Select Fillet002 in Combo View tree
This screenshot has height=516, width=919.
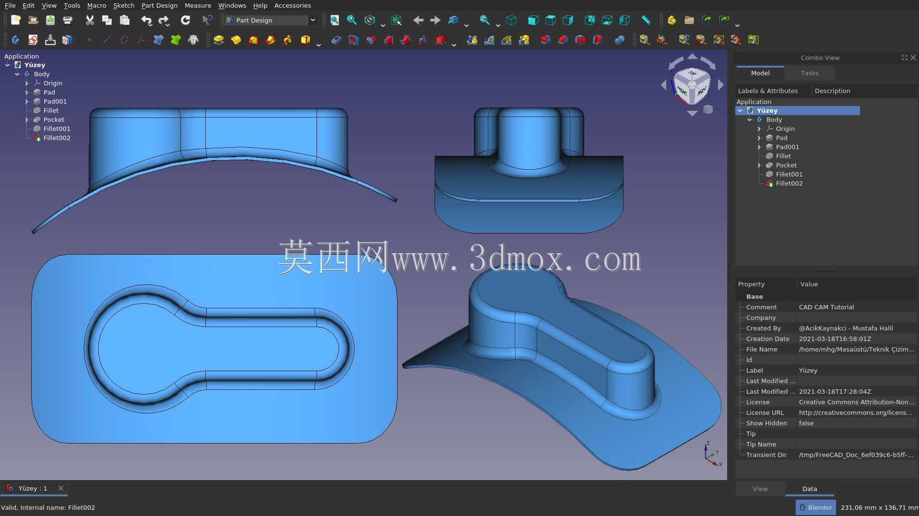pyautogui.click(x=789, y=184)
